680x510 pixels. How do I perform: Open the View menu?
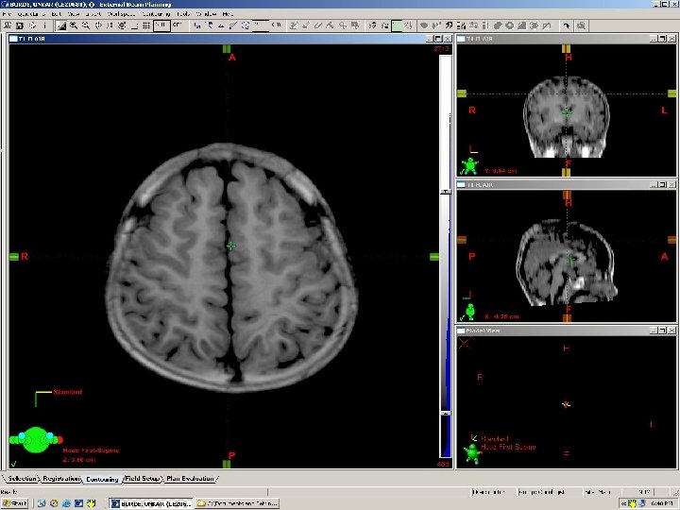74,14
